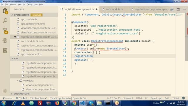Open the Help menu

point(41,4)
